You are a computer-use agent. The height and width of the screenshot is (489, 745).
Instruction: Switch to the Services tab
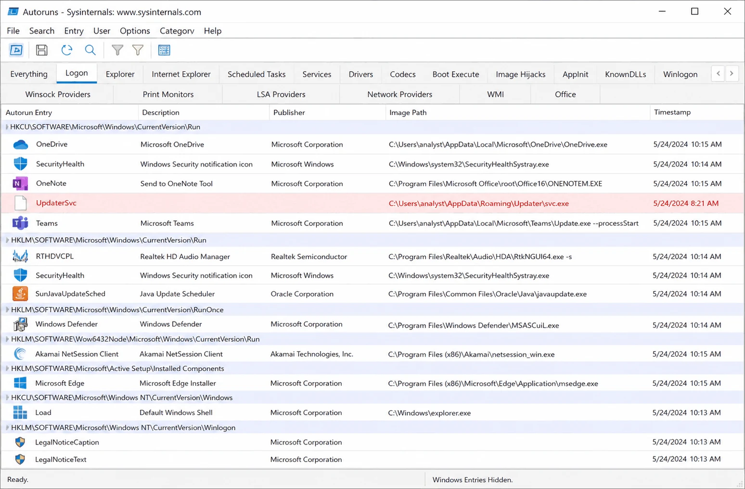click(317, 74)
